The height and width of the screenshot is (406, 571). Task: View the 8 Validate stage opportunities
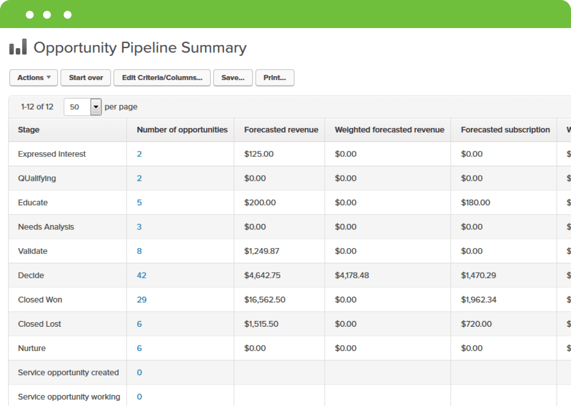[139, 251]
